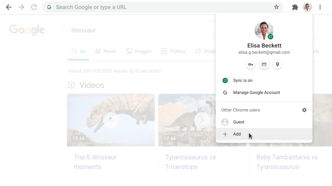Screen dimensions: 332x186
Task: Select the Guest profile
Action: click(x=238, y=122)
